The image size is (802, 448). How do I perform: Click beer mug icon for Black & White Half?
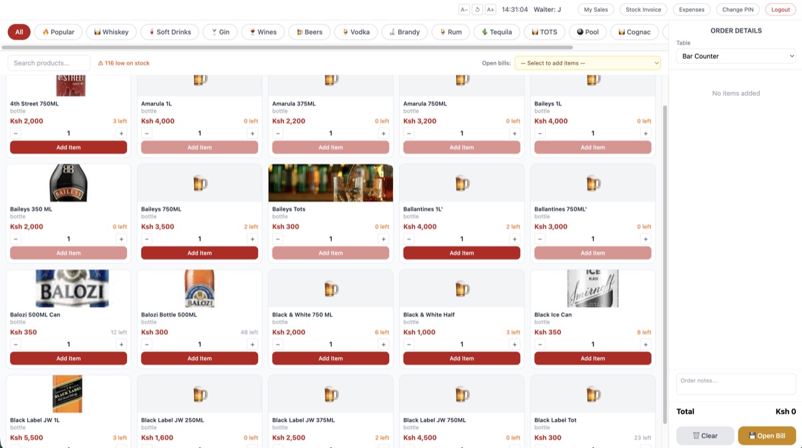tap(462, 288)
